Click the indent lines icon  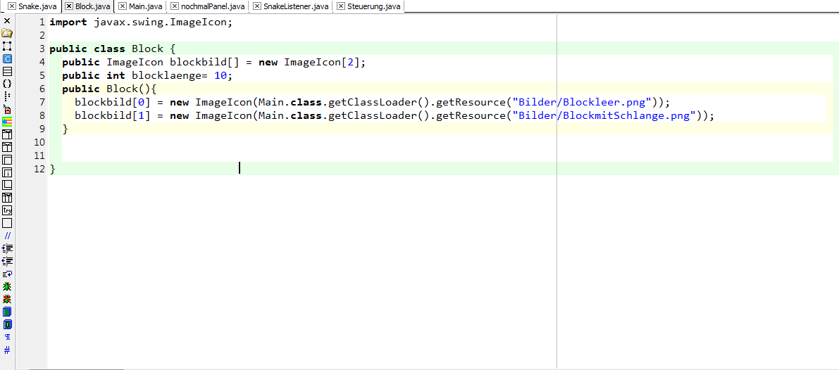(7, 248)
